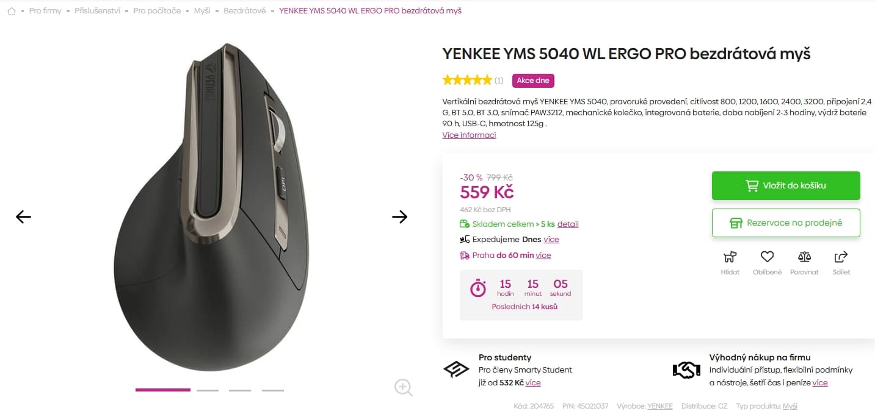Share the product using the Sdílet icon
Screen dimensions: 875x411
click(841, 257)
